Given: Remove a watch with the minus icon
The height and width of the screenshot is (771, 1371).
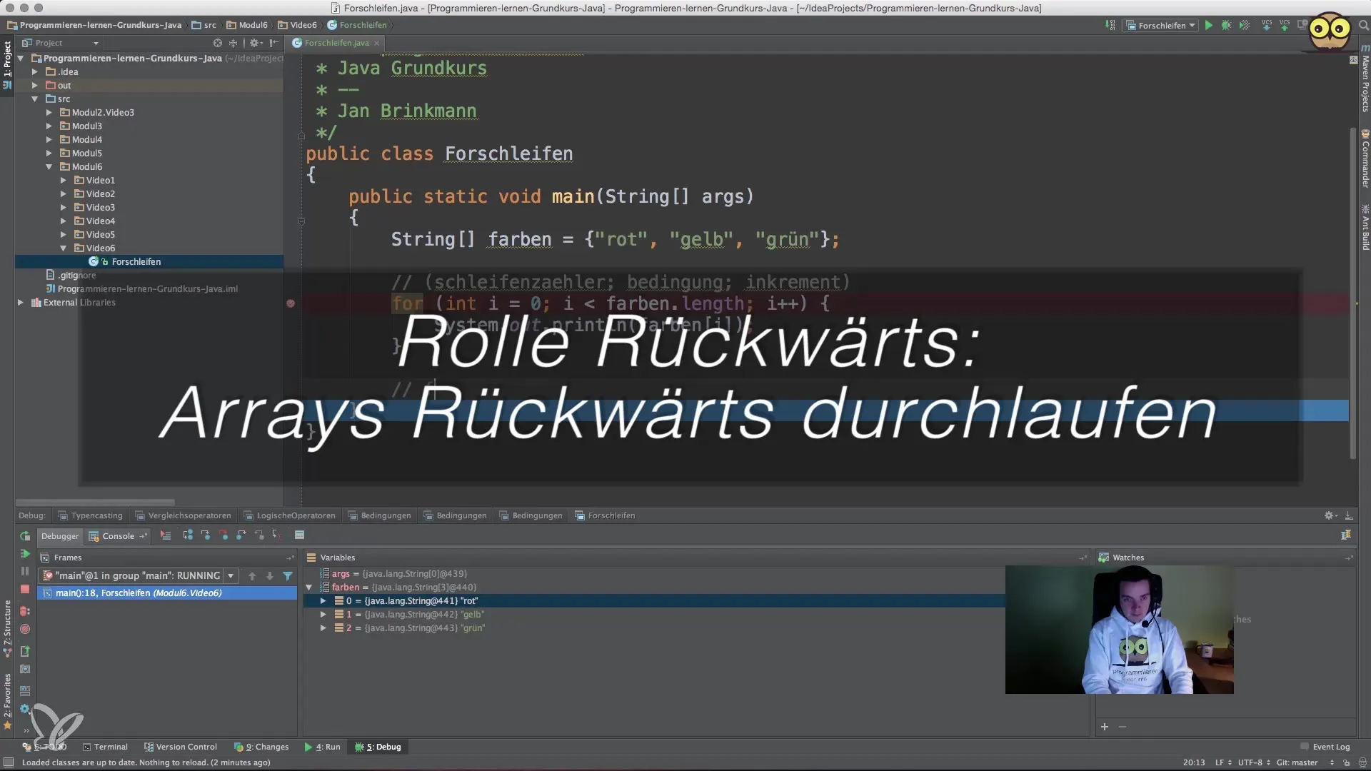Looking at the screenshot, I should [1123, 727].
